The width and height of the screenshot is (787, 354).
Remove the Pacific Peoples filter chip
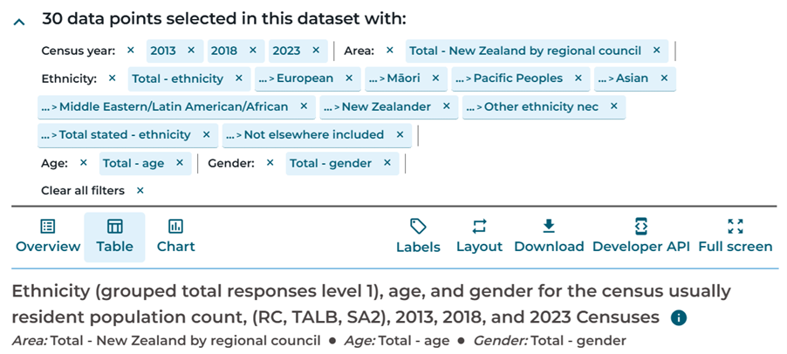pyautogui.click(x=578, y=78)
